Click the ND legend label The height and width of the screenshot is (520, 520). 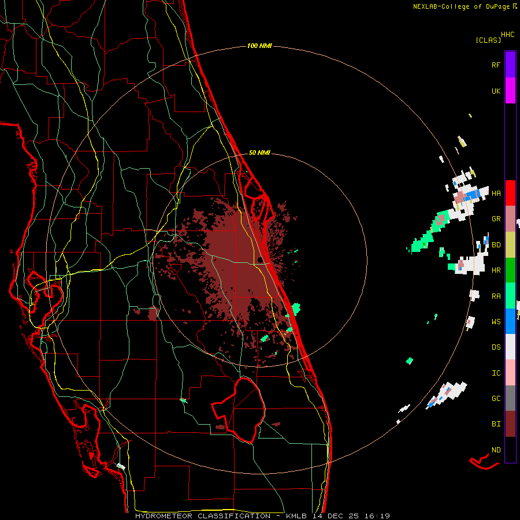(496, 450)
